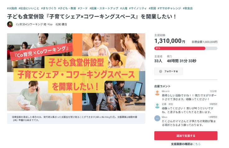Click the フォローする follow button
The width and height of the screenshot is (229, 148).
click(x=168, y=71)
